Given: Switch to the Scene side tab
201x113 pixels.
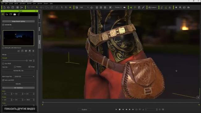Looking at the screenshot, I should pyautogui.click(x=40, y=29).
